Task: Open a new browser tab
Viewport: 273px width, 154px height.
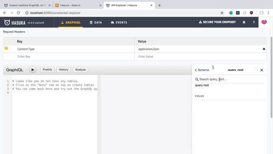Action: 159,6
